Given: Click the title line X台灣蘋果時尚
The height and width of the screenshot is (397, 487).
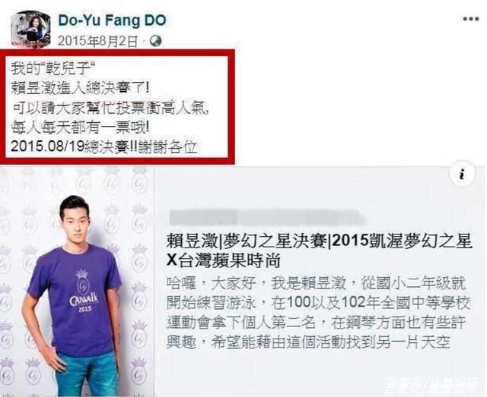Looking at the screenshot, I should (x=224, y=260).
